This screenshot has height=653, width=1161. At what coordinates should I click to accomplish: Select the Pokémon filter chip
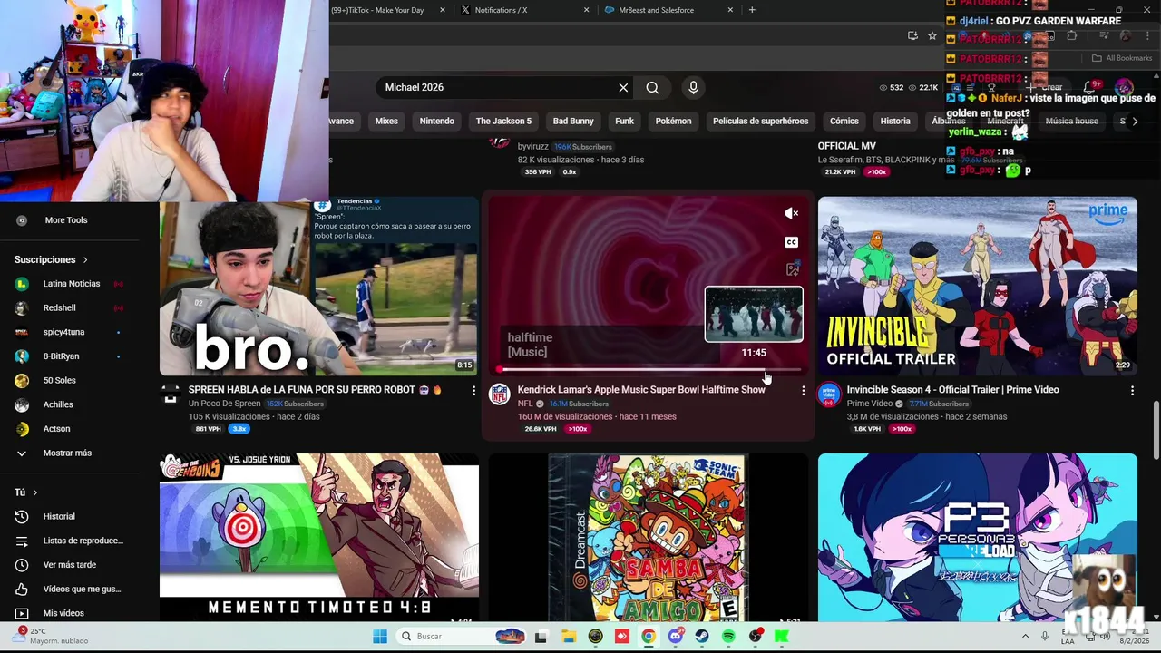[673, 121]
